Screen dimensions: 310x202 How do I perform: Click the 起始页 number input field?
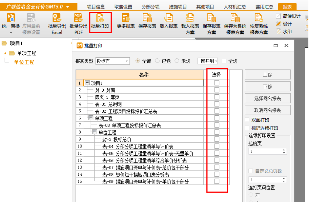(265, 151)
